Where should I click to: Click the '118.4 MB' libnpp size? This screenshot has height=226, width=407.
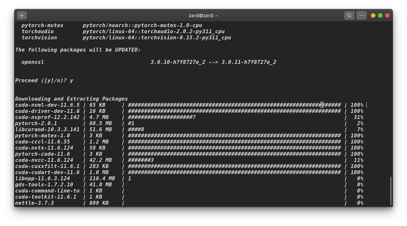(102, 179)
